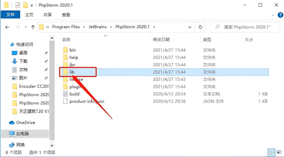Expand the ribbon chevron

273,15
